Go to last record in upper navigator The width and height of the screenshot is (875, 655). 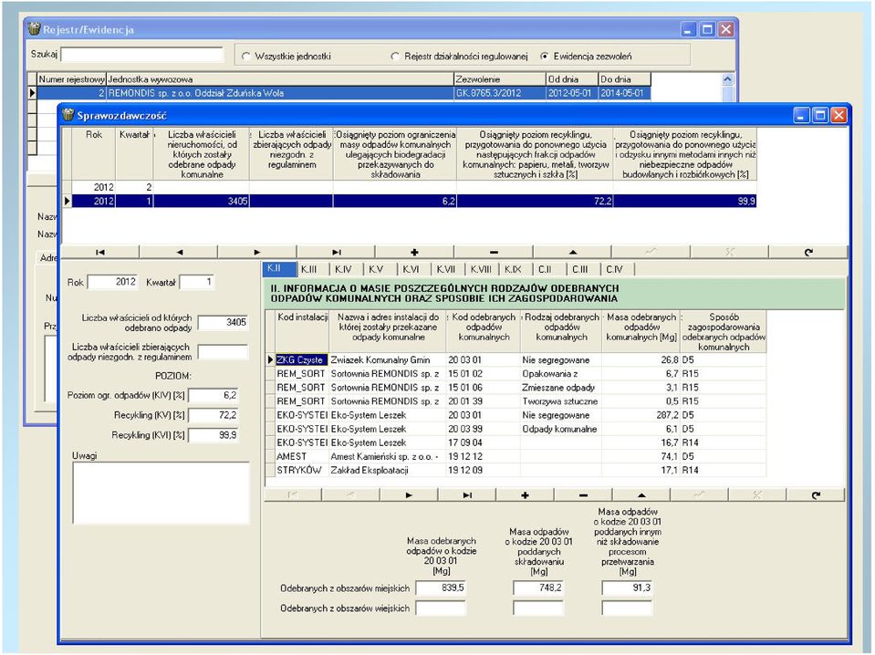click(x=336, y=253)
